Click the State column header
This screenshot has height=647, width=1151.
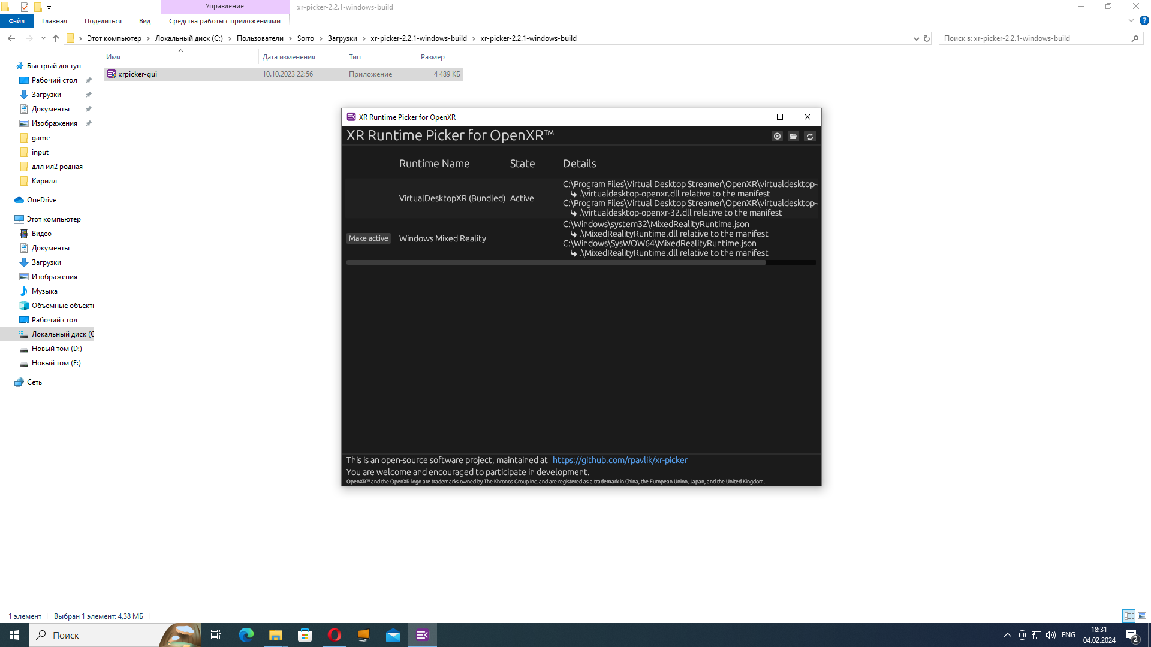coord(522,164)
